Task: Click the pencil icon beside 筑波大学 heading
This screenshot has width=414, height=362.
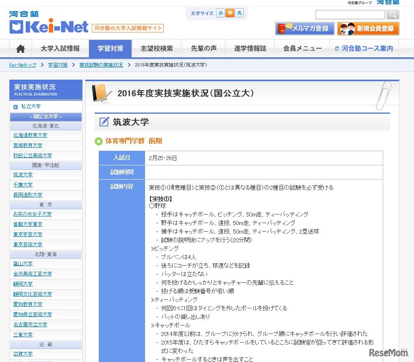Action: pos(104,121)
